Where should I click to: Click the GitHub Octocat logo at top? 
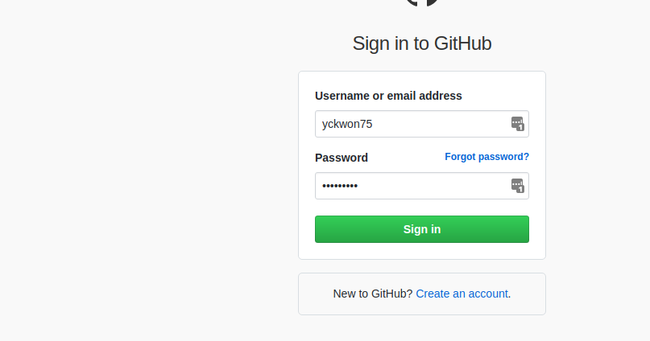pos(422,3)
